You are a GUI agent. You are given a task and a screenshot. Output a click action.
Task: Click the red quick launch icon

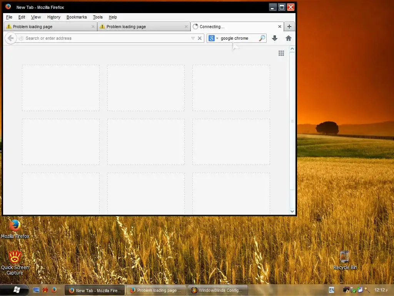coord(45,290)
